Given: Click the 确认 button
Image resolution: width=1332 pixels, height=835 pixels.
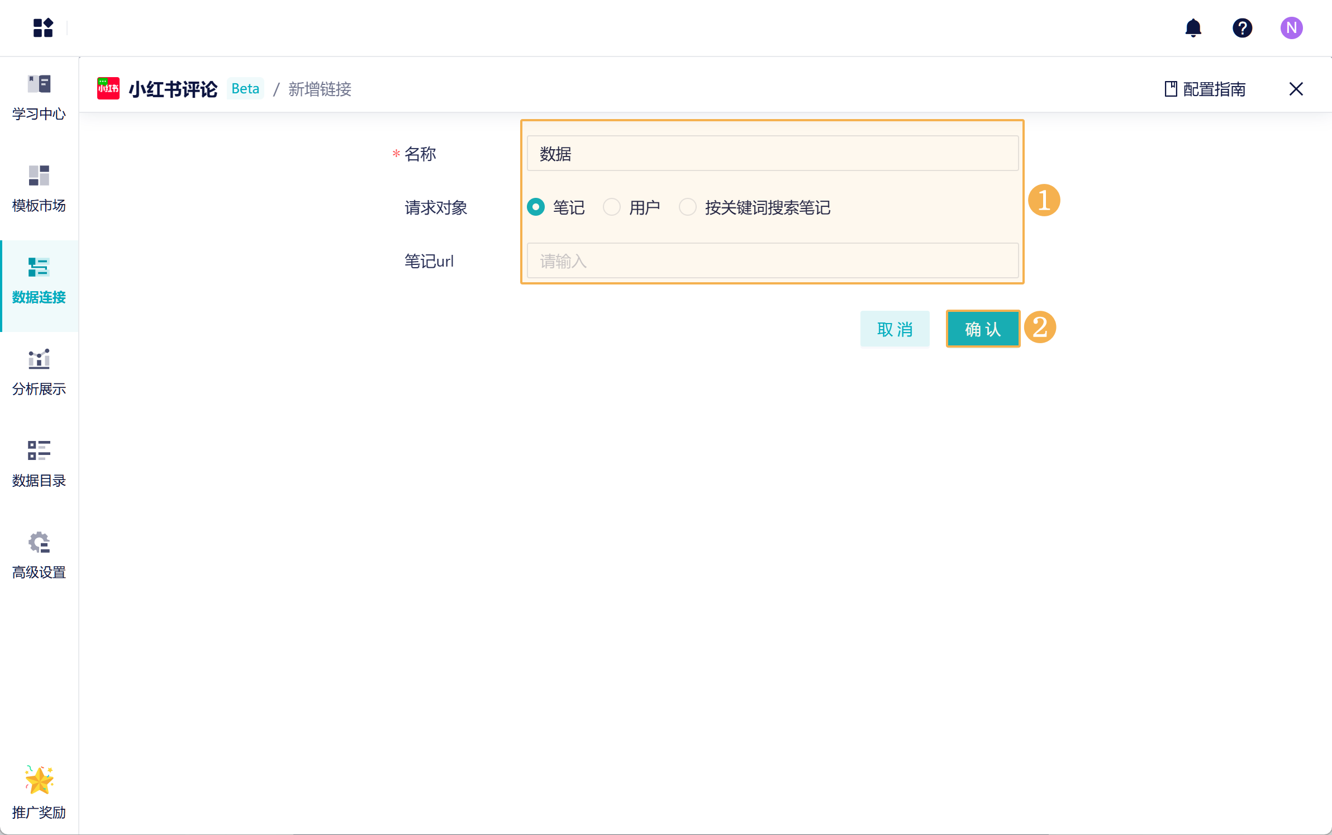Looking at the screenshot, I should (983, 329).
